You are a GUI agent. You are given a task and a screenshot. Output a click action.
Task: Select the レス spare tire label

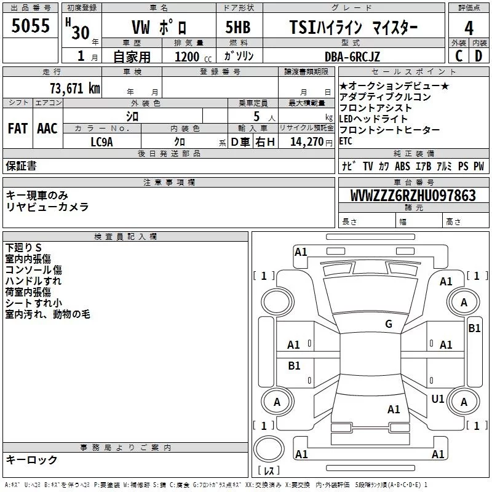[x=269, y=470]
